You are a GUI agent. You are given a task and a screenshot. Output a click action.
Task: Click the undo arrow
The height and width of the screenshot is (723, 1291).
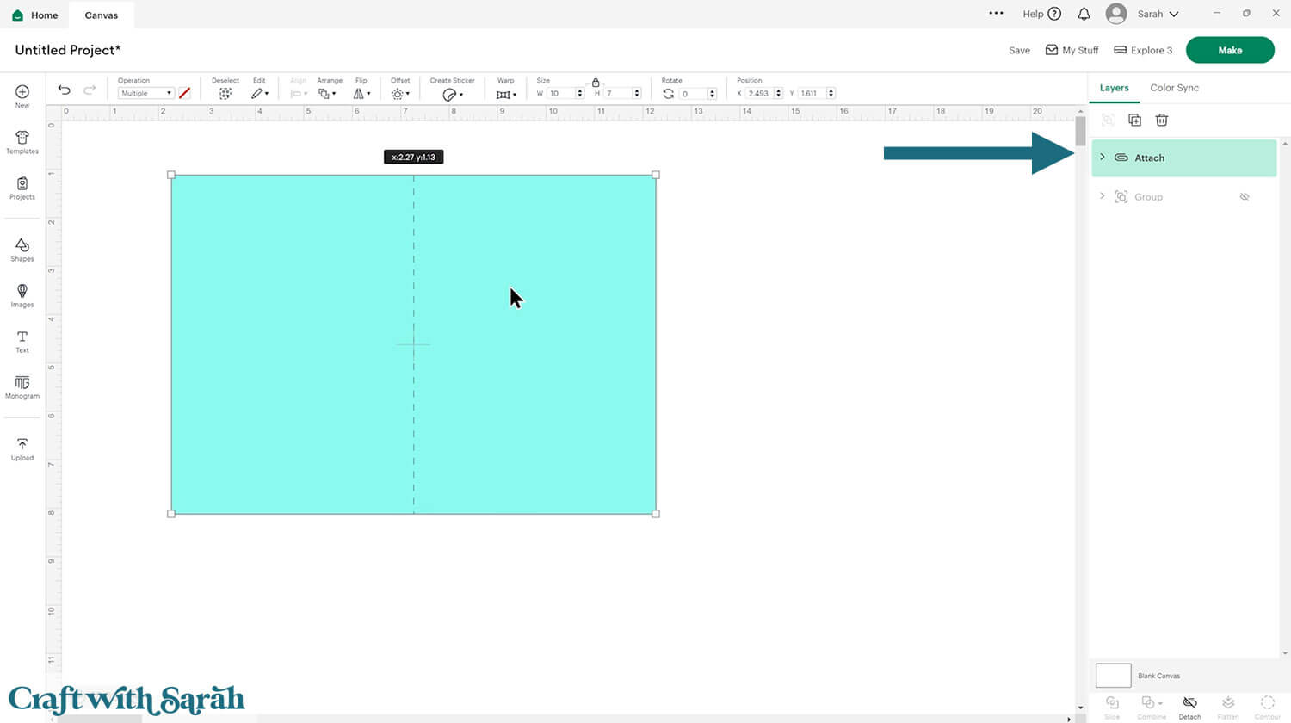coord(64,90)
